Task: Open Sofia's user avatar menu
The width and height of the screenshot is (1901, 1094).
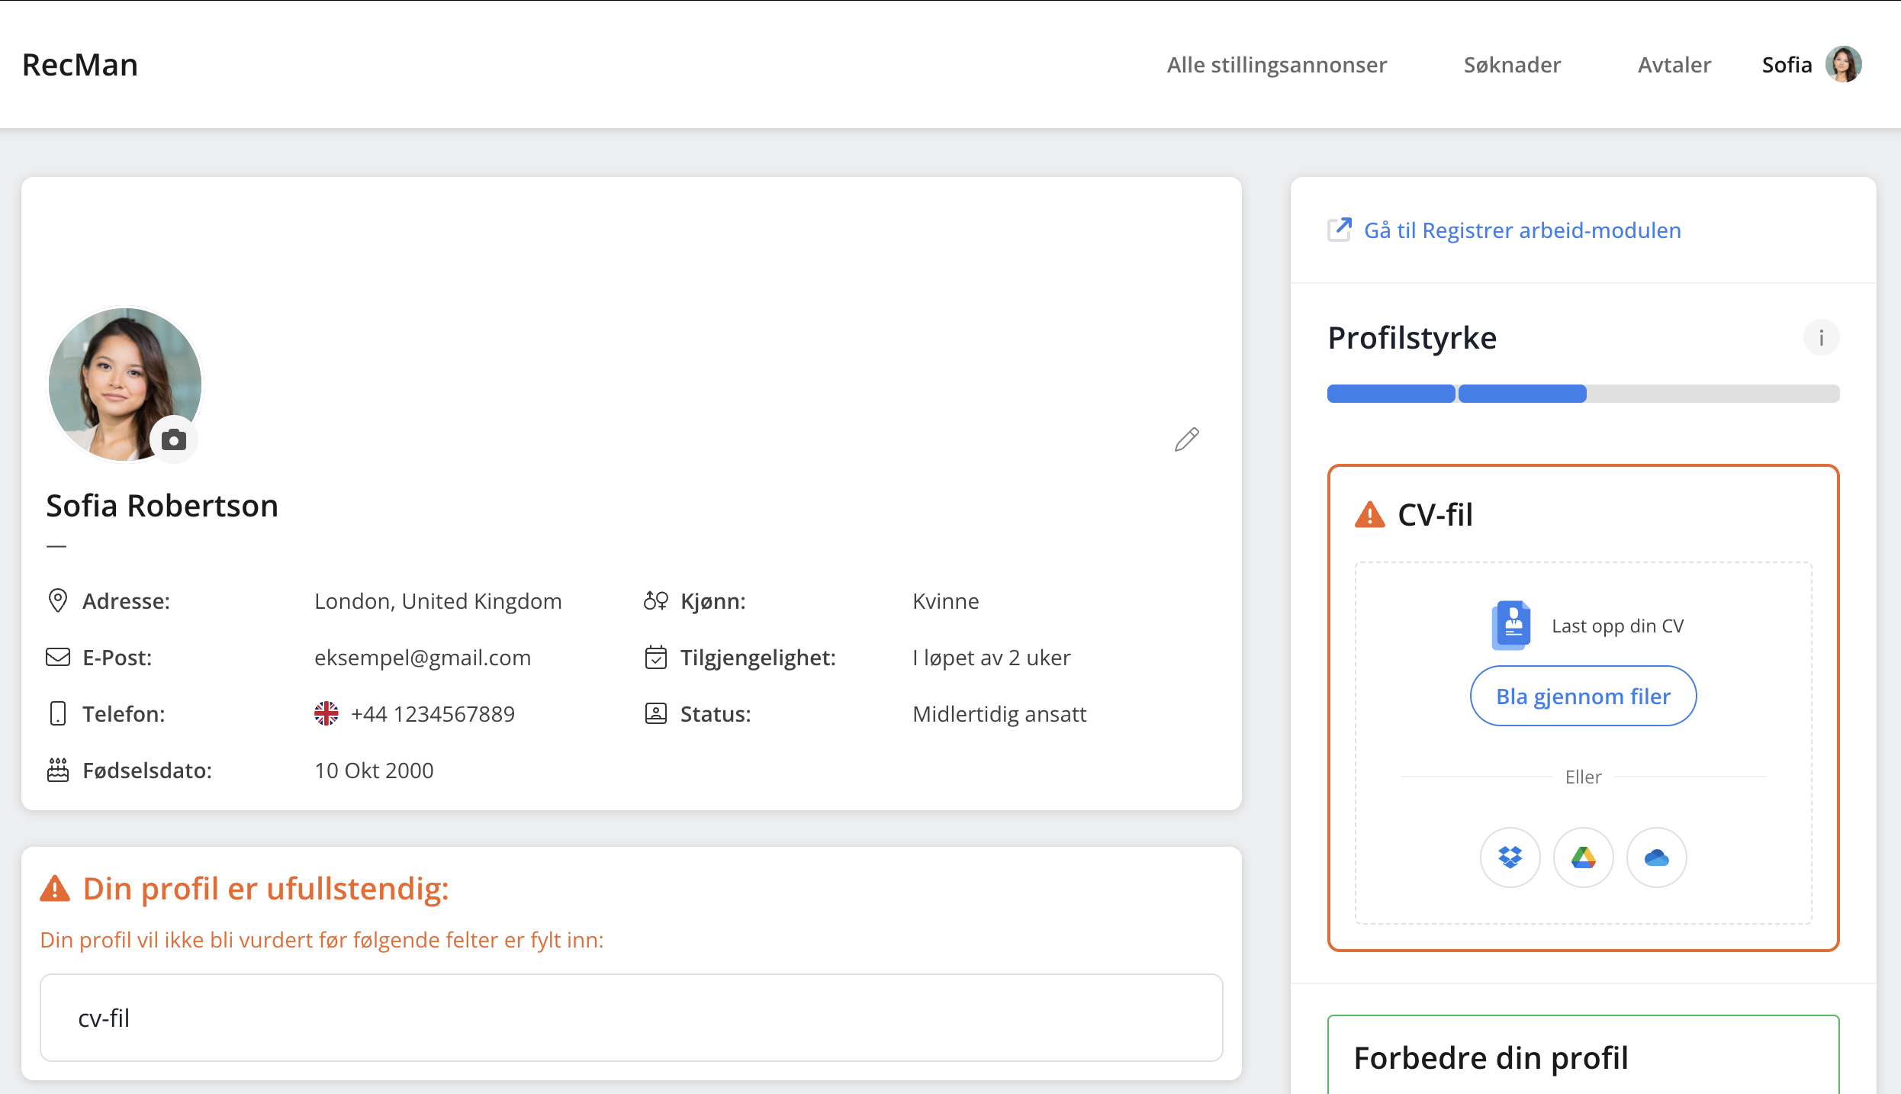Action: (1843, 65)
